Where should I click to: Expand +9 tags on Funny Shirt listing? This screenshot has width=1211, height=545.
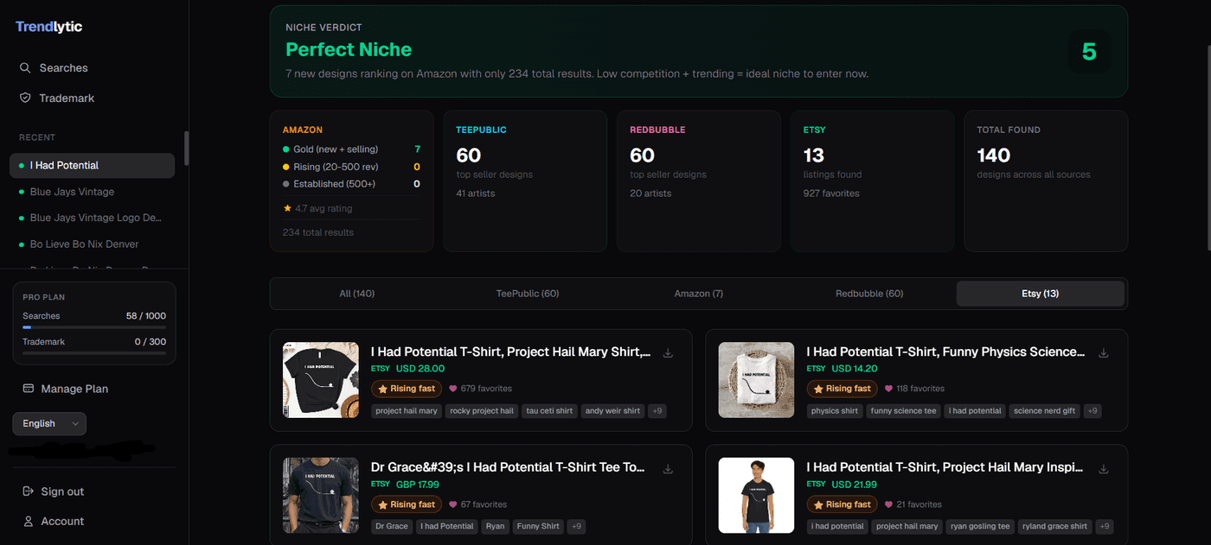click(x=577, y=526)
